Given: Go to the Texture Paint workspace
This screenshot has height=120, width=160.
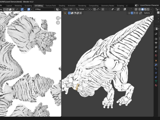Looking at the screenshot, I should 51,6.
